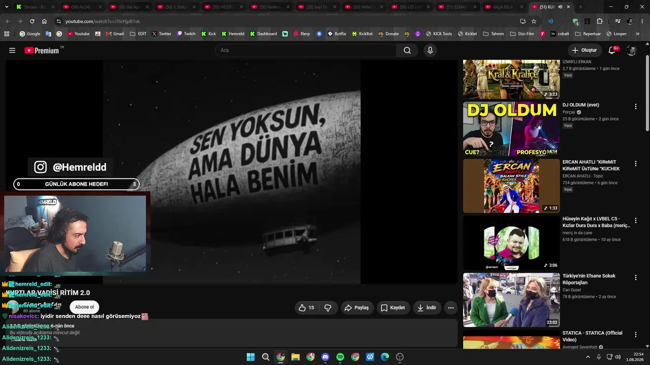Open the YouTube guide hamburger menu

(x=12, y=50)
